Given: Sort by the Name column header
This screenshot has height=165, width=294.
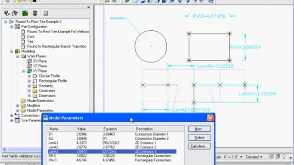Looking at the screenshot, I should tap(60, 129).
